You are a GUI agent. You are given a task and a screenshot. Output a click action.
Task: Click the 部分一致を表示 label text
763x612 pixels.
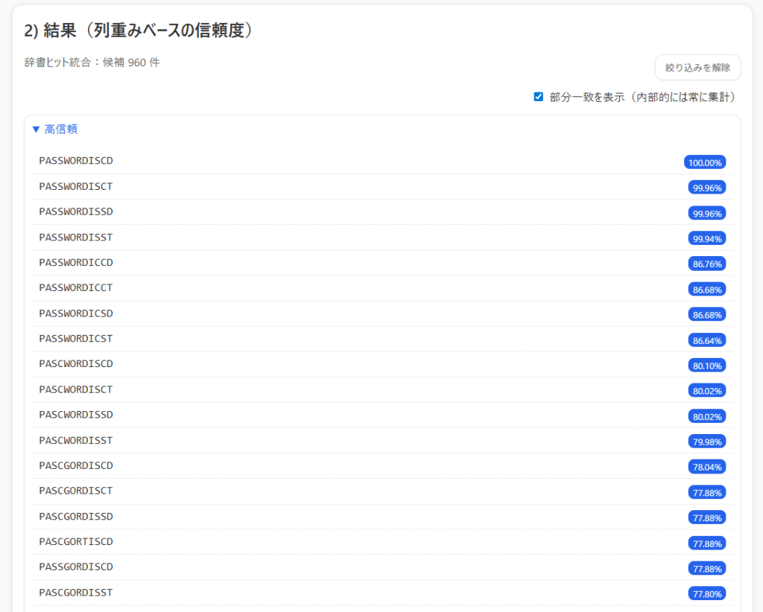tap(642, 97)
